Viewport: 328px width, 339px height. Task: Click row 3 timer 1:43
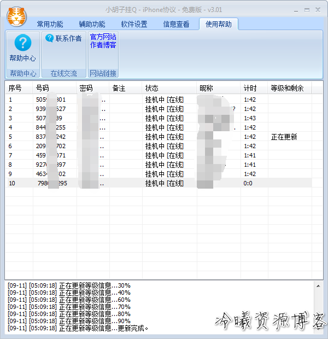point(250,118)
